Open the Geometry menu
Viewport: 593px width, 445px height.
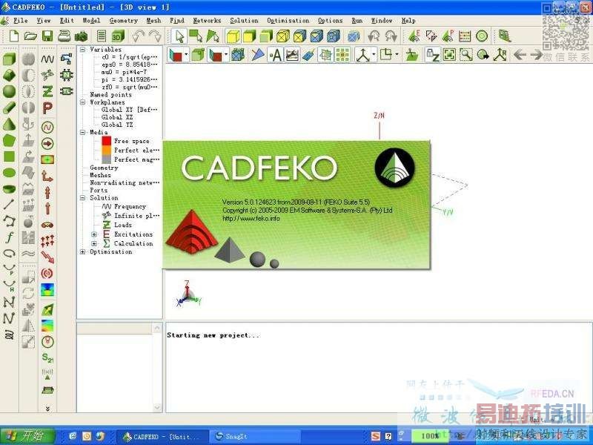tap(124, 21)
